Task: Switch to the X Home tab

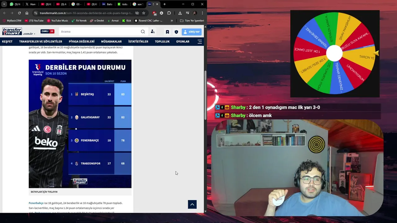Action: (30, 4)
